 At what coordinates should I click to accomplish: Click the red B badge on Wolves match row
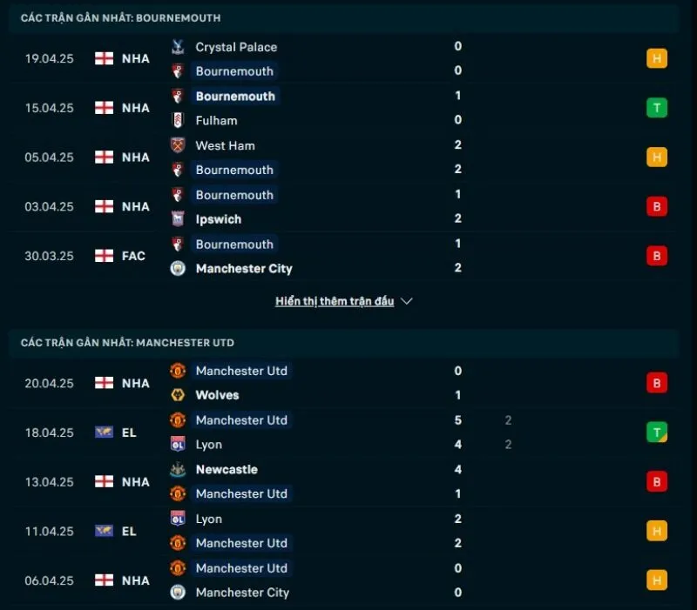[x=656, y=382]
